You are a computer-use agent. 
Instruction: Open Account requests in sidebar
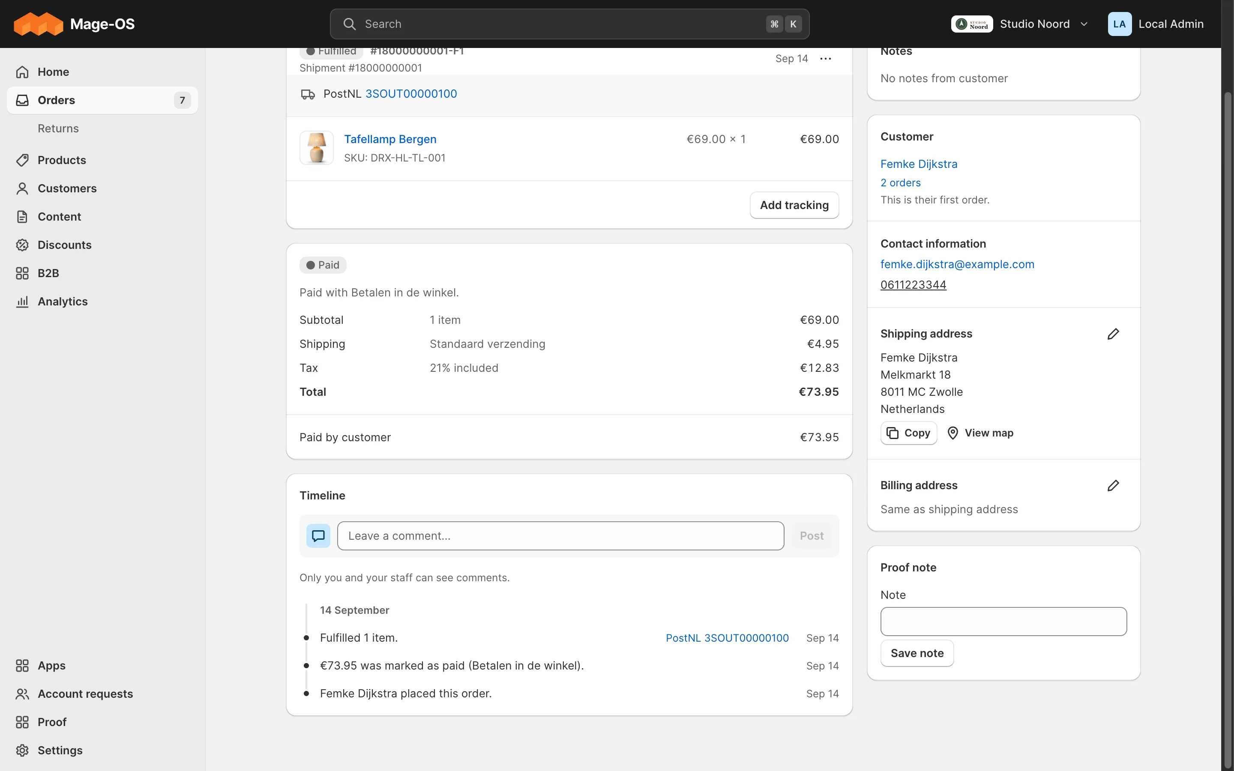(102, 693)
